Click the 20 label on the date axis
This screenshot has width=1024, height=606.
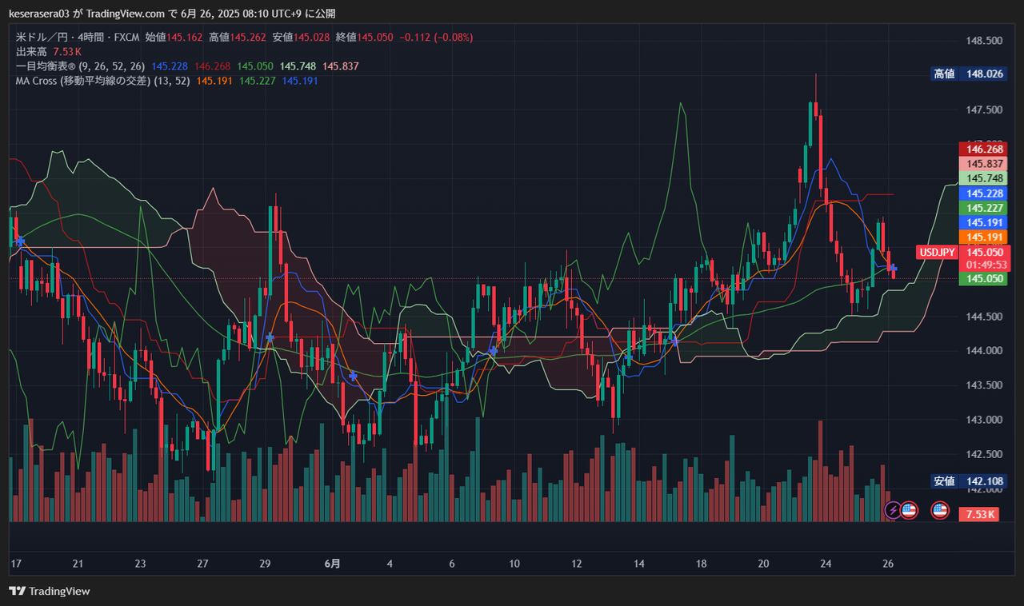(x=764, y=564)
